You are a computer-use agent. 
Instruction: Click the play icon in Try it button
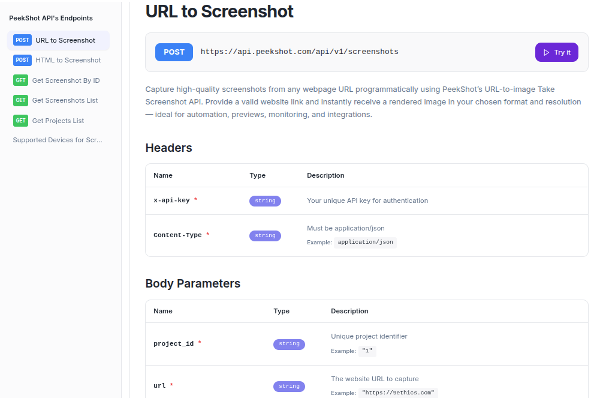click(x=546, y=52)
